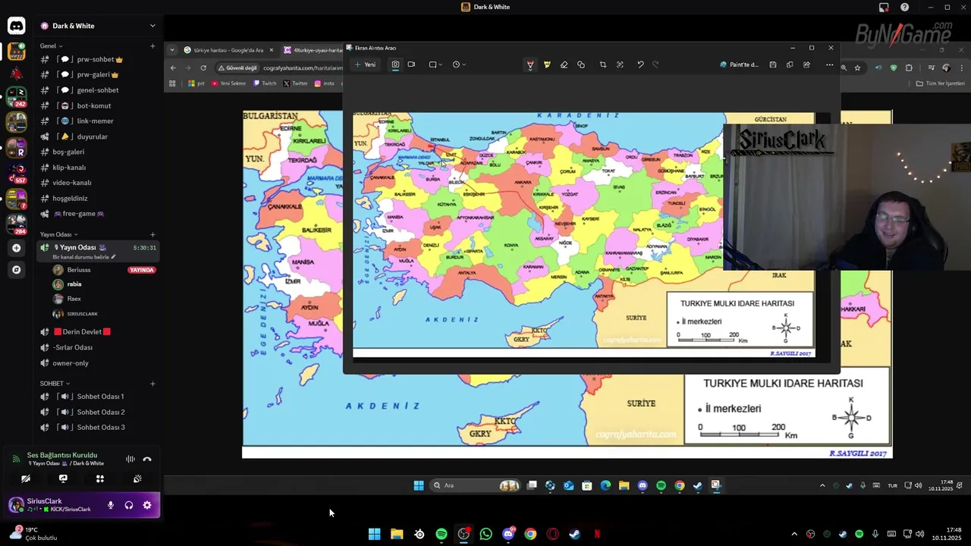Add a channel to the Genel category
971x546 pixels.
pyautogui.click(x=152, y=46)
